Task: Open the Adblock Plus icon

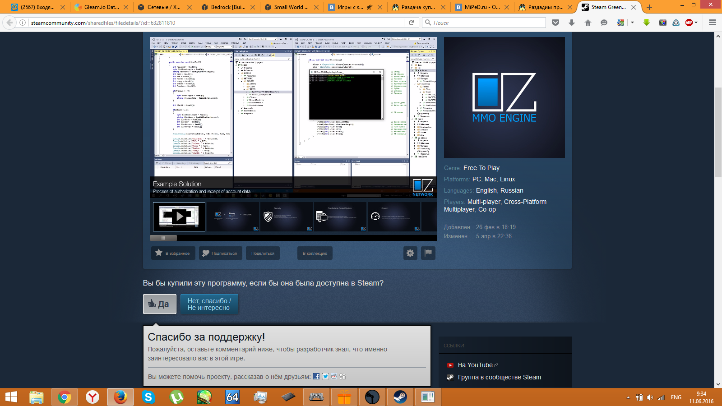Action: click(x=689, y=23)
